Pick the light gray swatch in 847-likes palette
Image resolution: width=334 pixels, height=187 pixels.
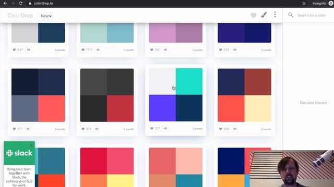point(25,33)
